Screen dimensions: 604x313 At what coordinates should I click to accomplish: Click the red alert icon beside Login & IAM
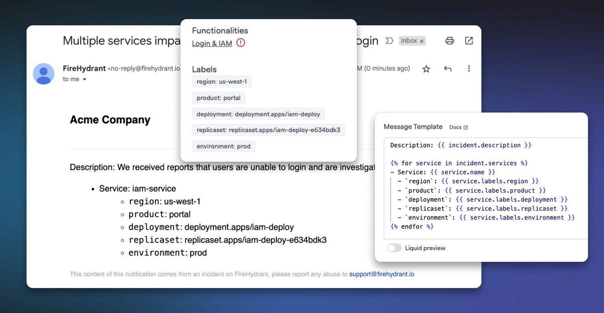241,43
